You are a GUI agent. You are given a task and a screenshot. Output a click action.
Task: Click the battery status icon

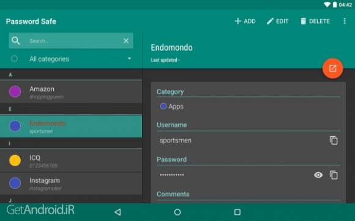[335, 4]
